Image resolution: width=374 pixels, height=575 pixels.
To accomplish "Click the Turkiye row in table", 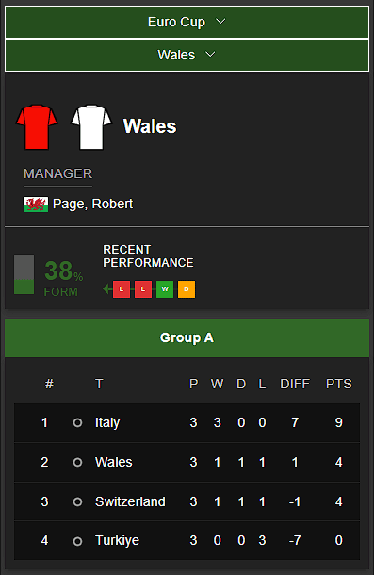I will (x=187, y=540).
